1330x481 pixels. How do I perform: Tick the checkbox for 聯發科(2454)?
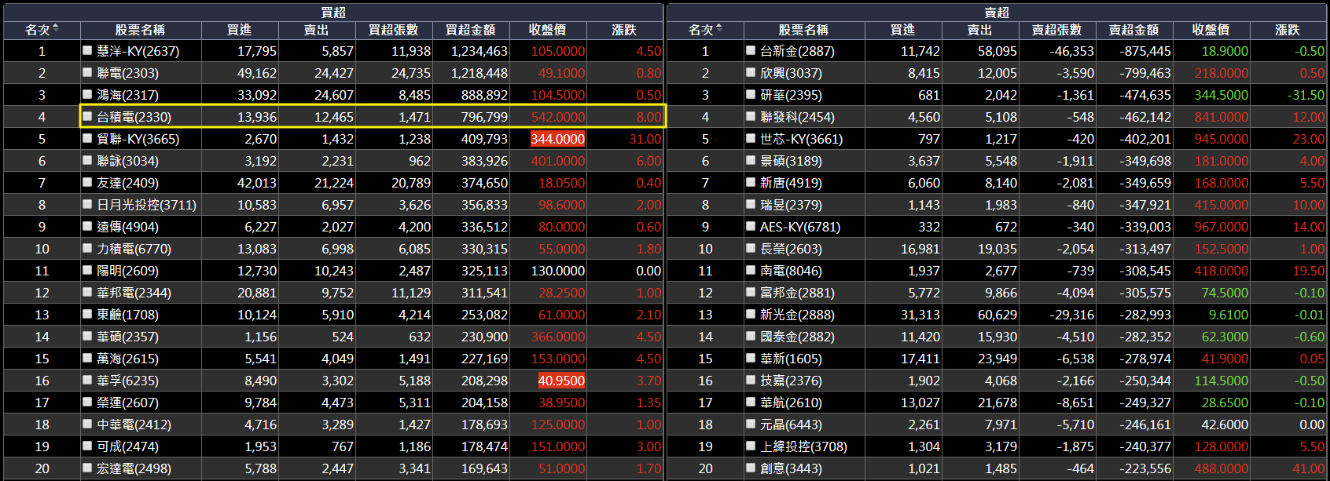pos(751,116)
